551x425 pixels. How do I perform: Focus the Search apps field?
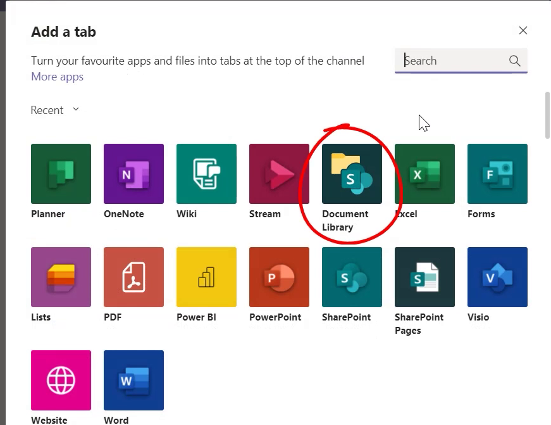tap(461, 61)
